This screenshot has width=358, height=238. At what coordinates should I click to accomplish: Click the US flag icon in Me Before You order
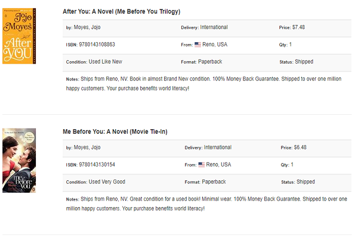click(x=201, y=165)
